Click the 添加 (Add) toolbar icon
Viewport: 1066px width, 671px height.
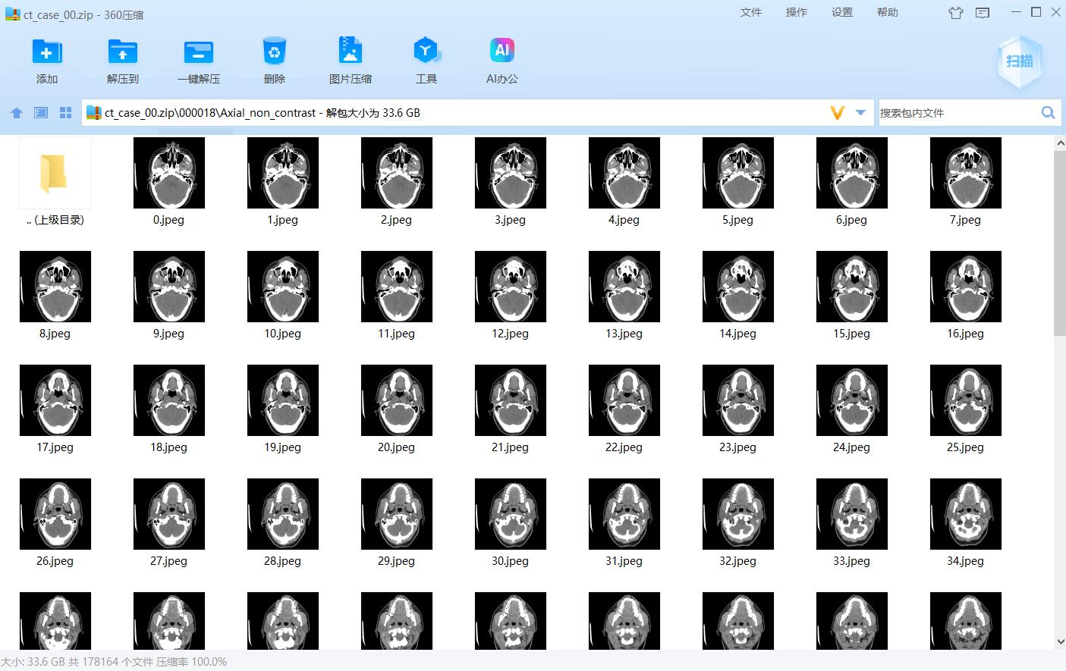coord(47,52)
